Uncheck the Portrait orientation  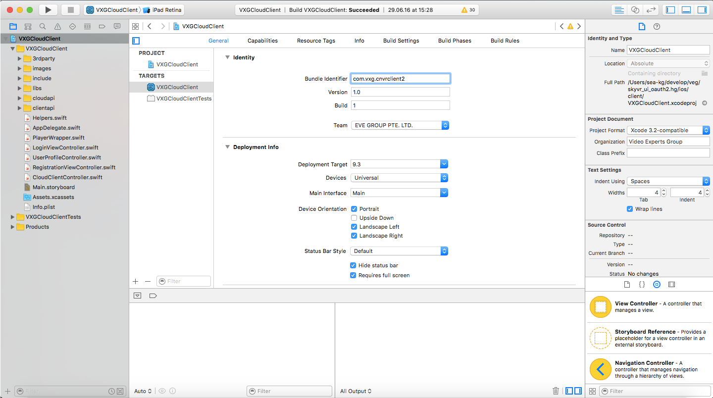click(354, 209)
